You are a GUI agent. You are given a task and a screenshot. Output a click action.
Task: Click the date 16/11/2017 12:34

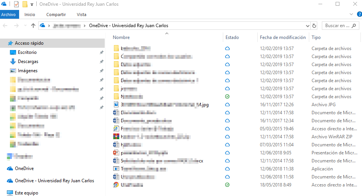[277, 121]
